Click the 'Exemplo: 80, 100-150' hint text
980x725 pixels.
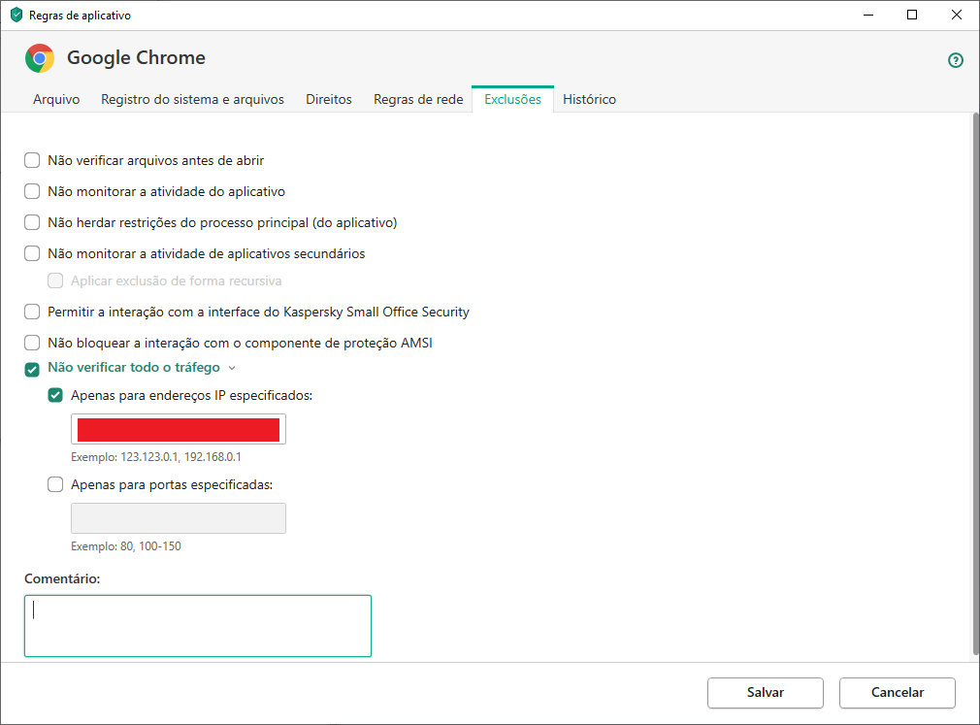[x=125, y=546]
